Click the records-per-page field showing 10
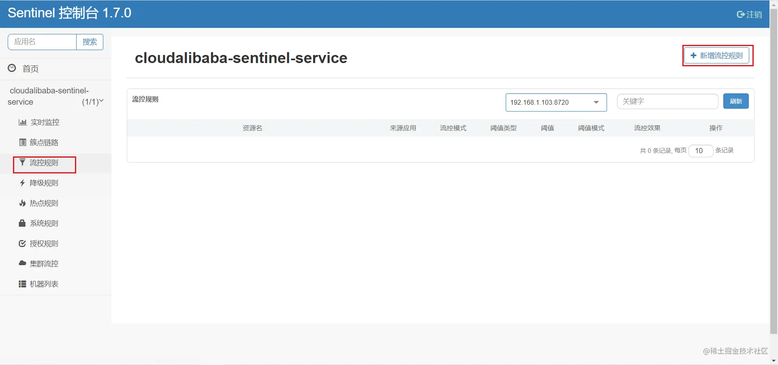 pyautogui.click(x=701, y=151)
